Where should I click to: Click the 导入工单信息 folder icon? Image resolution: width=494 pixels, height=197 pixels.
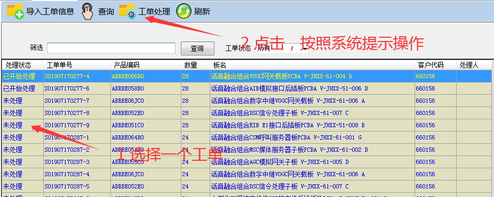(x=15, y=12)
